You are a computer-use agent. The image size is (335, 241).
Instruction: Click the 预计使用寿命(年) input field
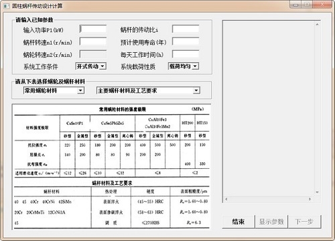click(x=186, y=41)
